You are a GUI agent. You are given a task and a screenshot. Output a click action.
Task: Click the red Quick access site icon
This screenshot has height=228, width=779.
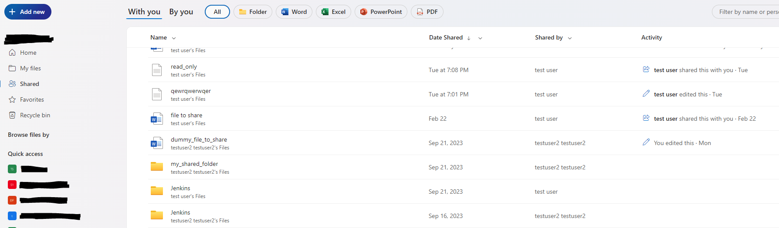point(12,185)
